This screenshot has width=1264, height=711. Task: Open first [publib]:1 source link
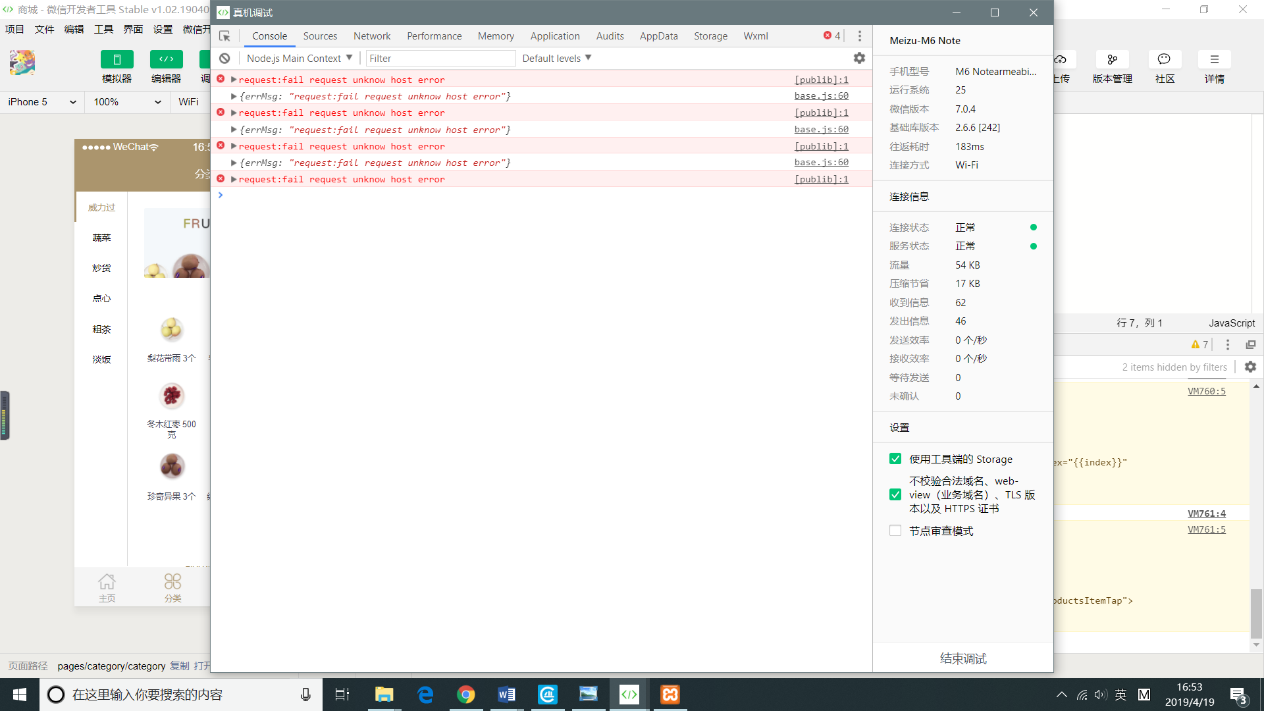click(x=821, y=80)
